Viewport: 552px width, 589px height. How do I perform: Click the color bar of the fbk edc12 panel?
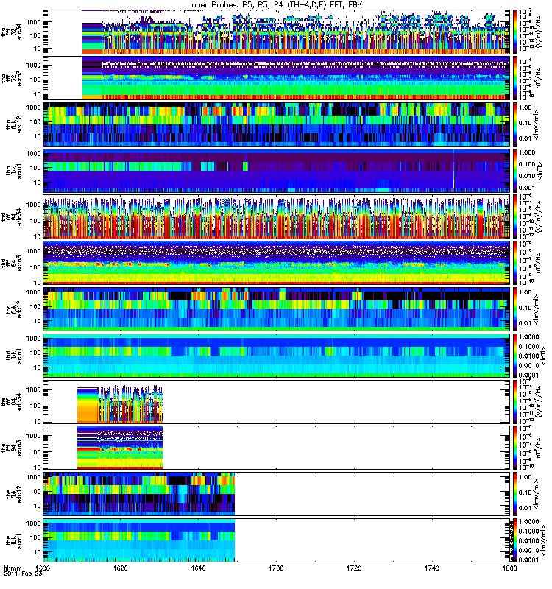[x=516, y=494]
